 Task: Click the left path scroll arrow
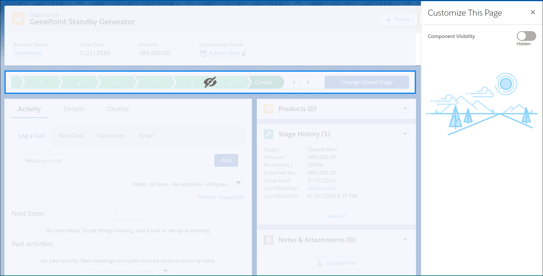pos(294,82)
